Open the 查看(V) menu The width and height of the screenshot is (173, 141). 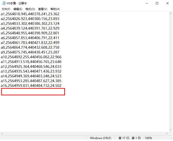[43, 9]
